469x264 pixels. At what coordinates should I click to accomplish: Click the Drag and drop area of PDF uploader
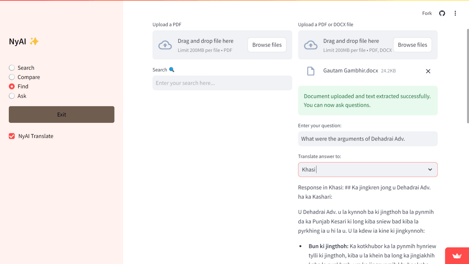pyautogui.click(x=222, y=45)
